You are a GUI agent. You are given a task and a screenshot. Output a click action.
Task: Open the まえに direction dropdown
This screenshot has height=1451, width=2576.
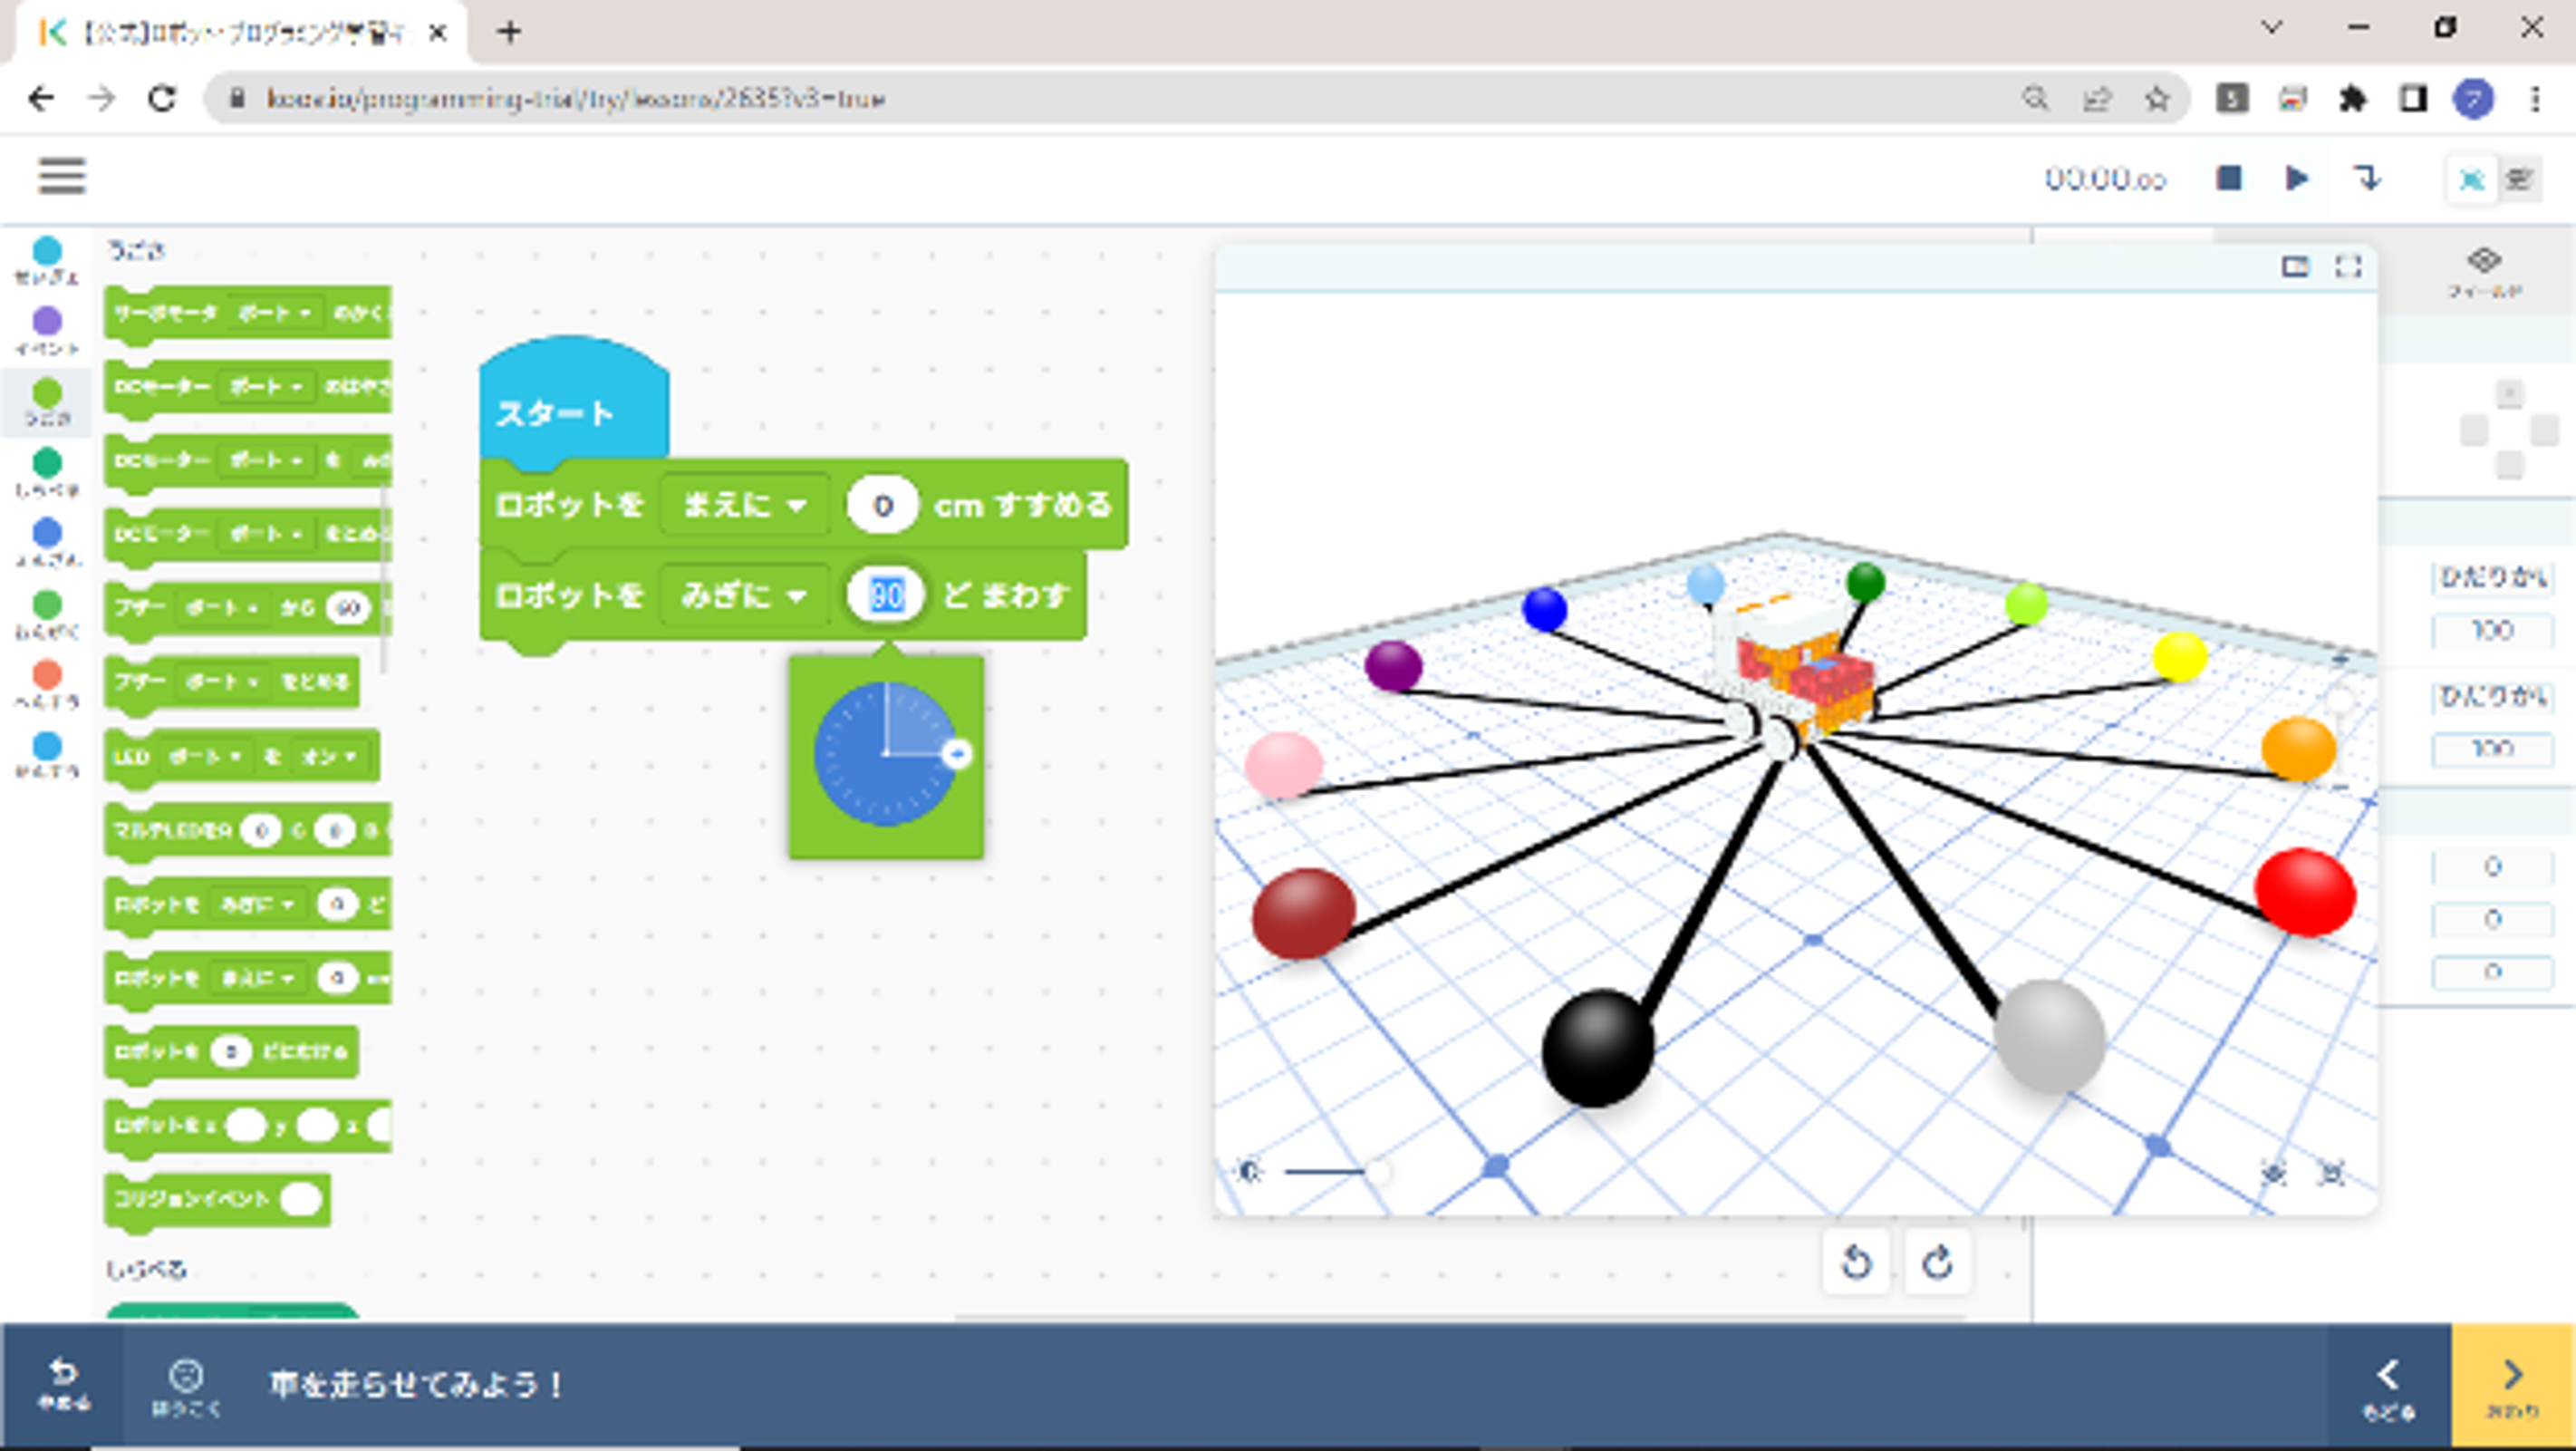coord(744,505)
